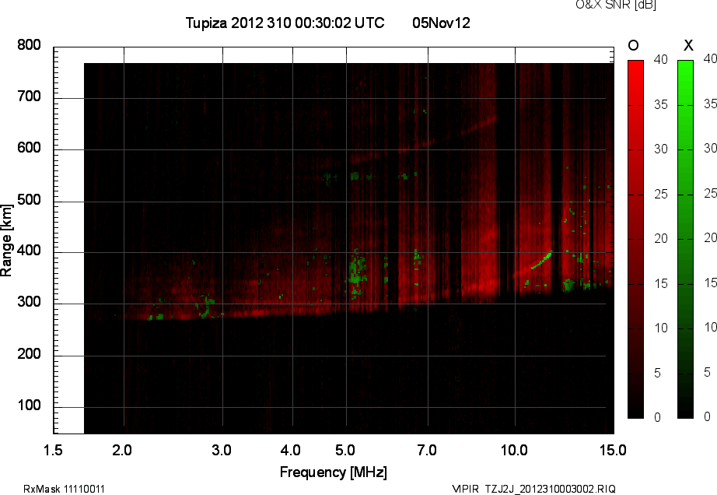Click the 4.0 MHz frequency tick label

(290, 450)
